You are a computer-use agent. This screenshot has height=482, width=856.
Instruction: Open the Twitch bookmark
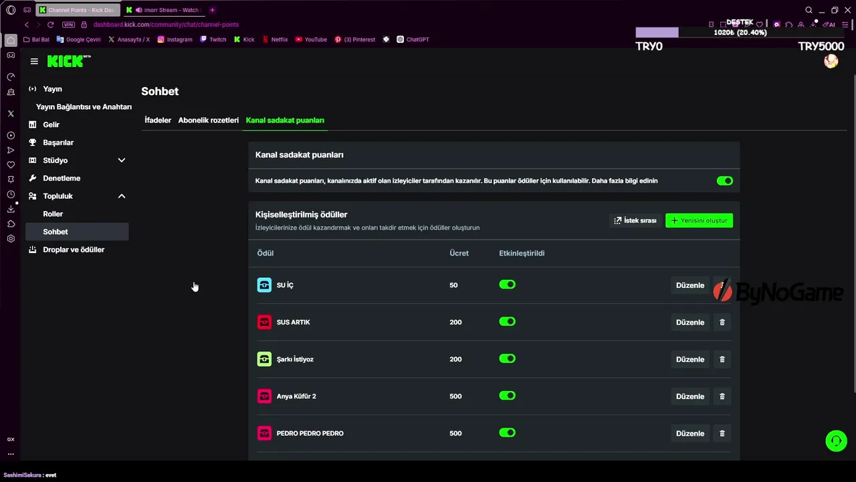point(213,39)
